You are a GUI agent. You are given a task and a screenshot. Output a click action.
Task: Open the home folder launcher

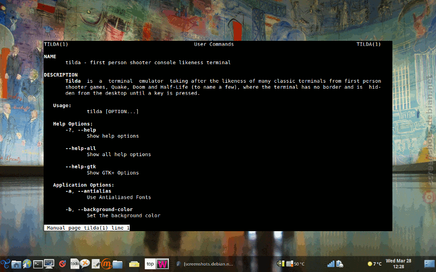tap(16, 264)
